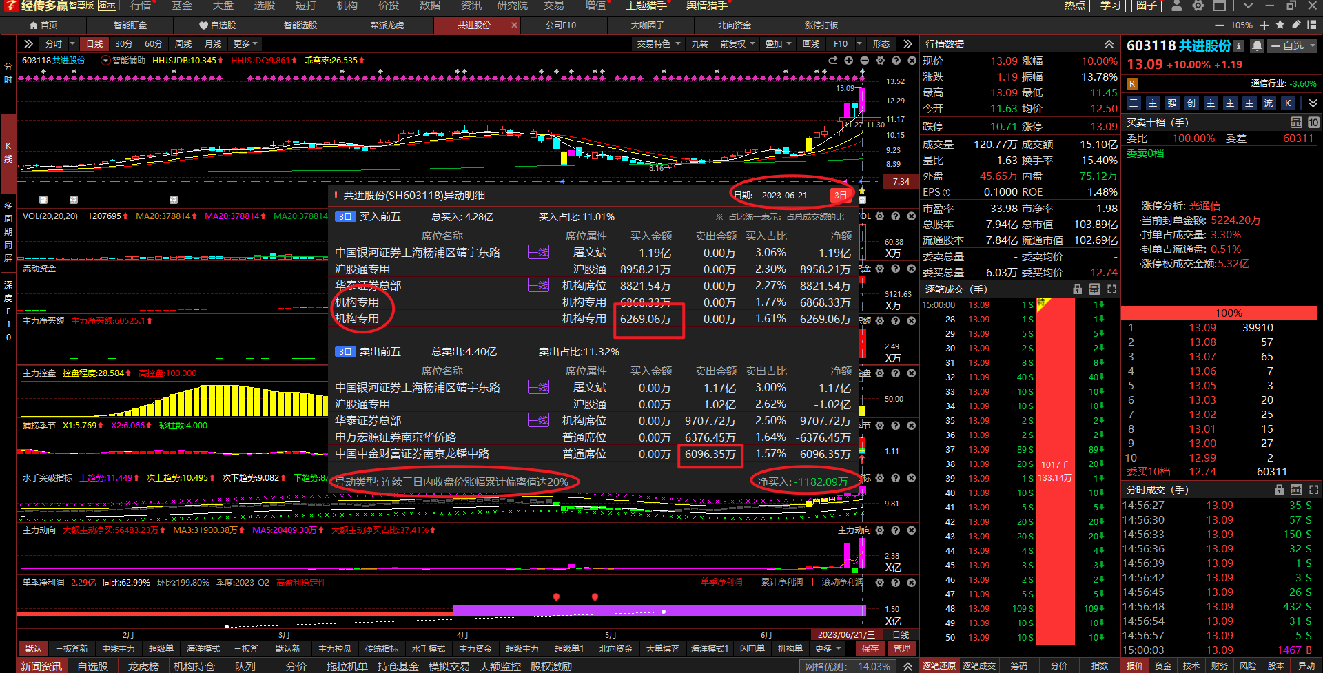
Task: Click the 3日 date range button in popup
Action: (x=840, y=195)
